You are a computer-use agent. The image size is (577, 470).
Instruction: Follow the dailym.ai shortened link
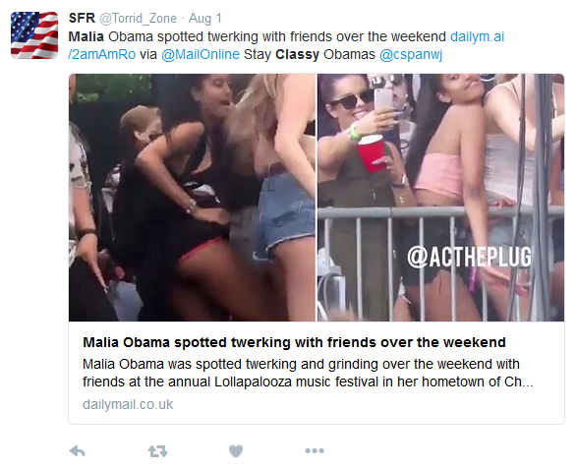tap(478, 36)
